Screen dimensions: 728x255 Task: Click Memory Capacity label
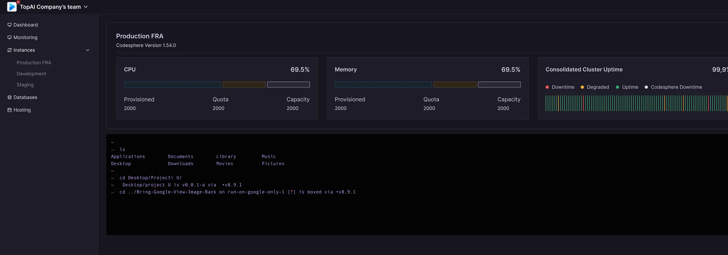click(x=509, y=99)
